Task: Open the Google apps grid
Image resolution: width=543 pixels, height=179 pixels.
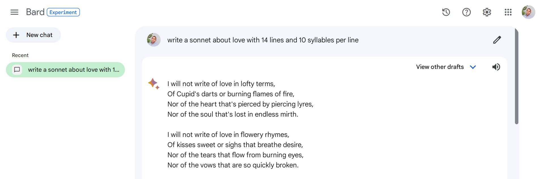Action: tap(508, 12)
